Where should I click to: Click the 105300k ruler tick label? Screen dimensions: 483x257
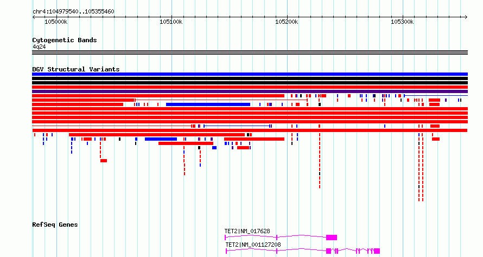[402, 22]
